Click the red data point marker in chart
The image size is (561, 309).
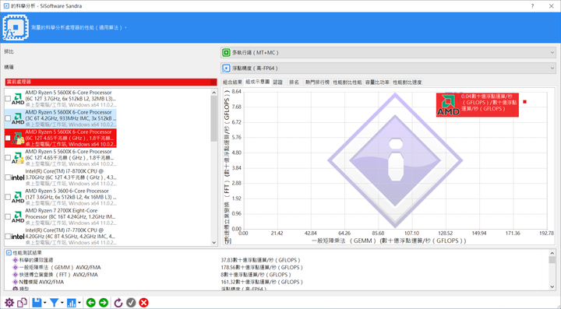tap(525, 102)
